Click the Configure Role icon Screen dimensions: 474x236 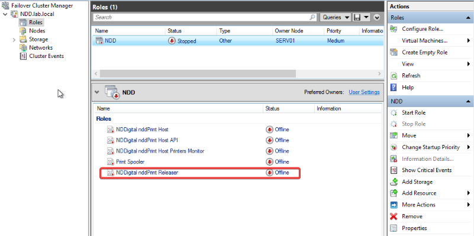click(394, 29)
